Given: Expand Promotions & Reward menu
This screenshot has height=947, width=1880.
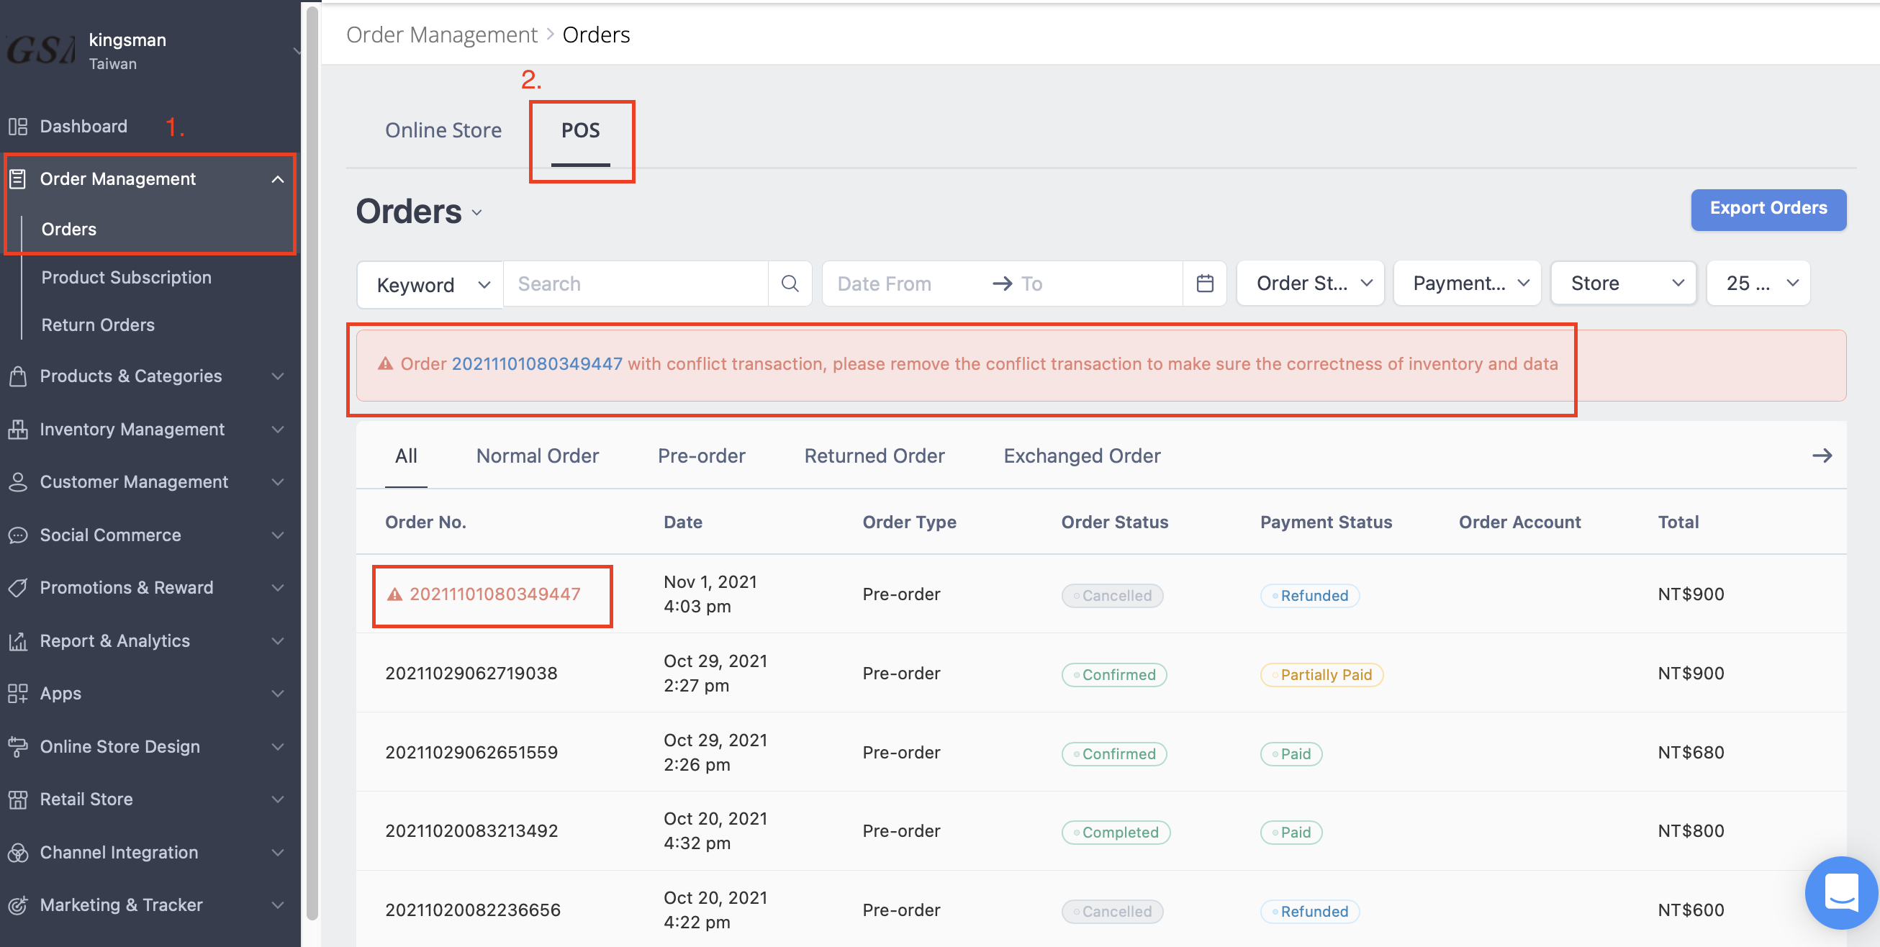Looking at the screenshot, I should point(277,587).
